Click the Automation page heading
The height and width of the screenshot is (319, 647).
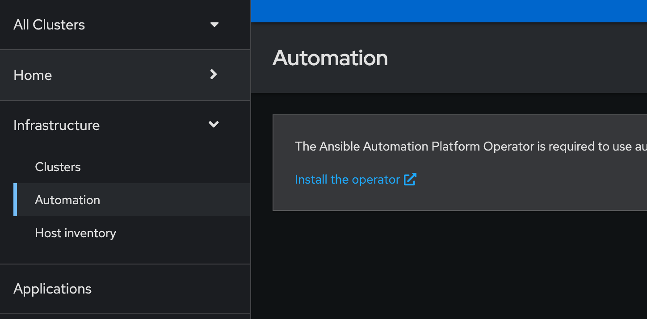[x=330, y=58]
